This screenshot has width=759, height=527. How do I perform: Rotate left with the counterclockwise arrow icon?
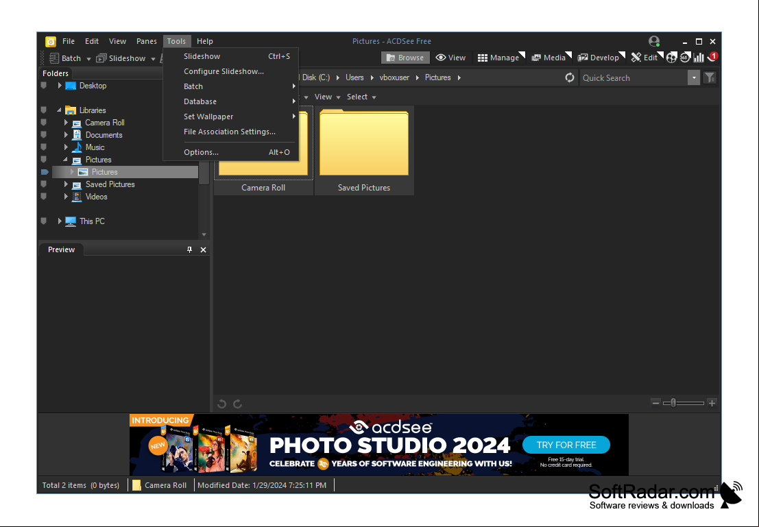pos(221,404)
